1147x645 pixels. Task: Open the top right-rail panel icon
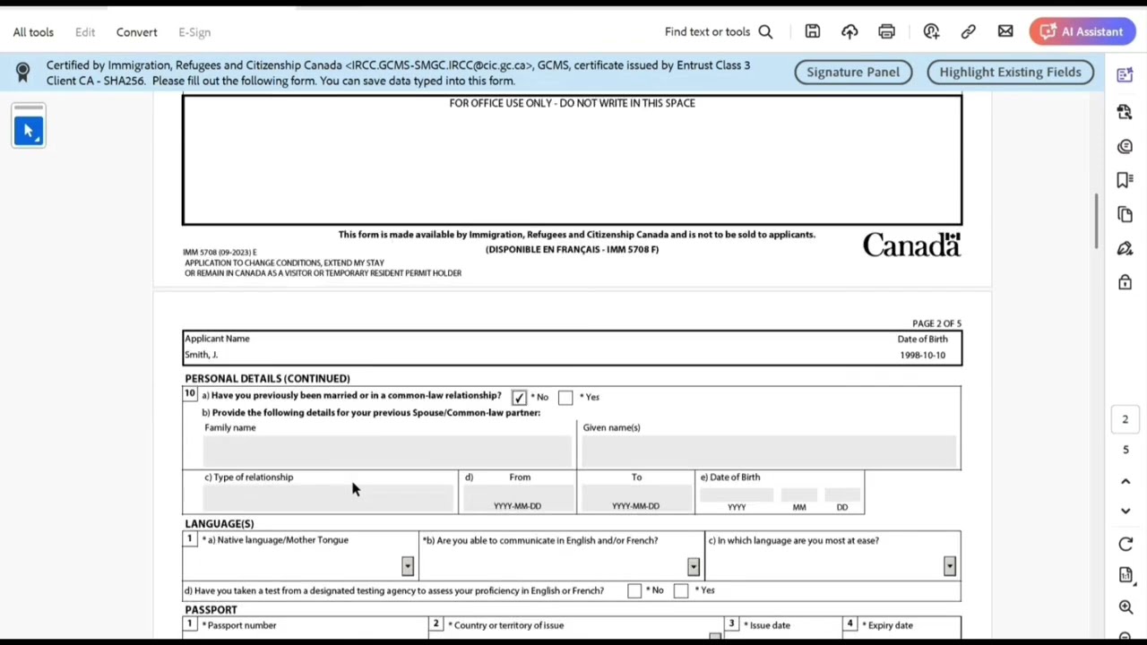click(x=1125, y=76)
